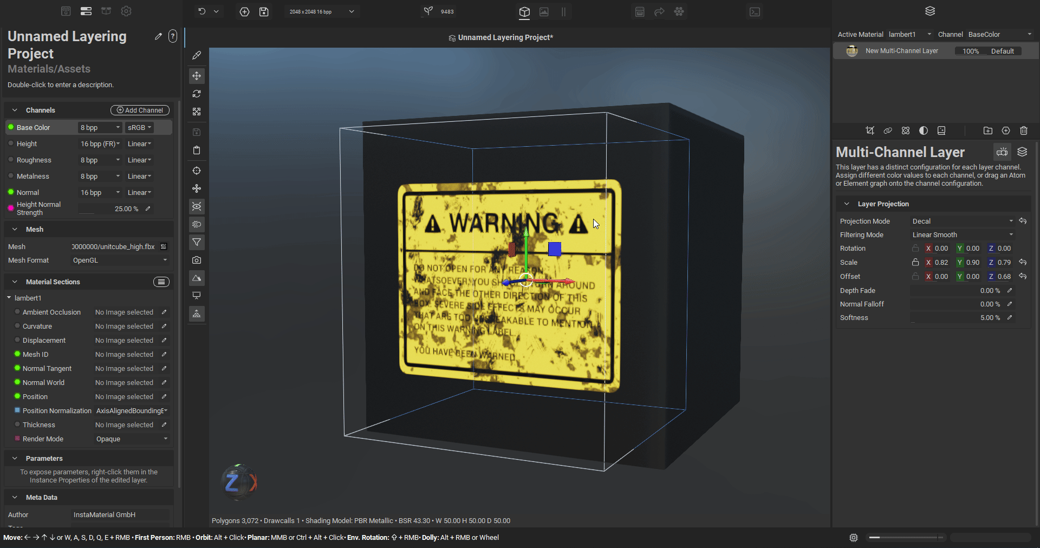This screenshot has width=1040, height=548.
Task: Toggle the Normal channel indicator dot
Action: click(x=10, y=192)
